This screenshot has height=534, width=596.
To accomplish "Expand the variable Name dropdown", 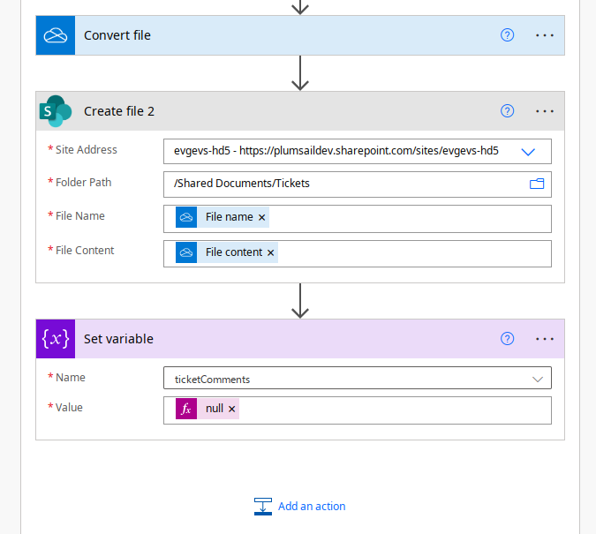I will 537,379.
